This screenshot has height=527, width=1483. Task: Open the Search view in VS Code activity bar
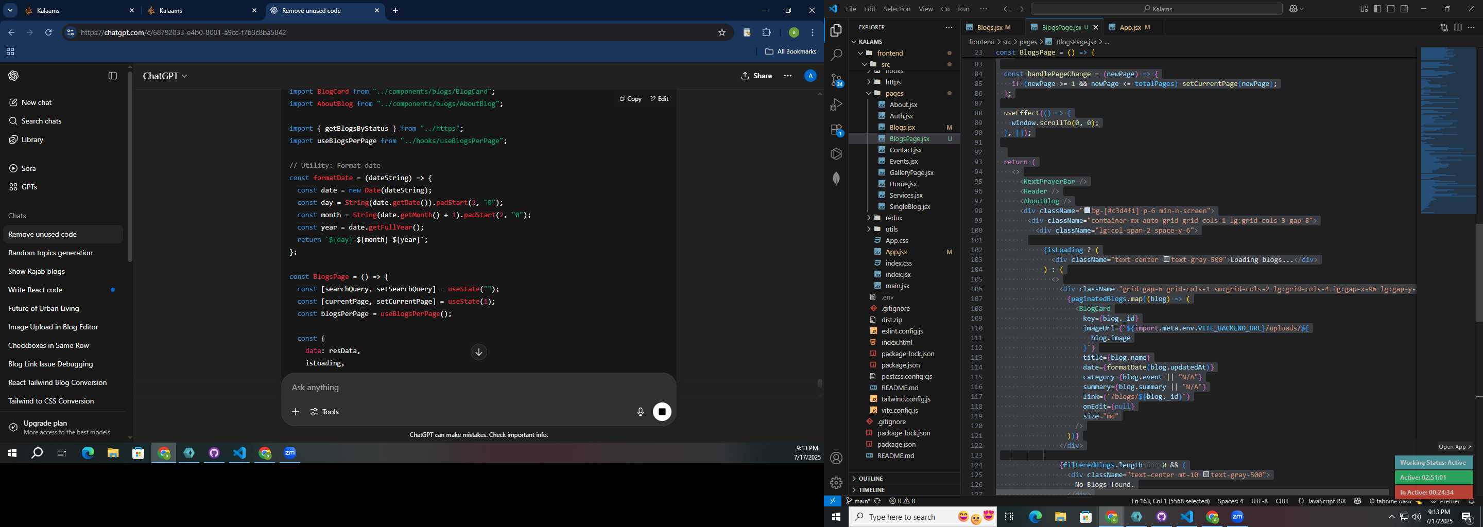836,55
